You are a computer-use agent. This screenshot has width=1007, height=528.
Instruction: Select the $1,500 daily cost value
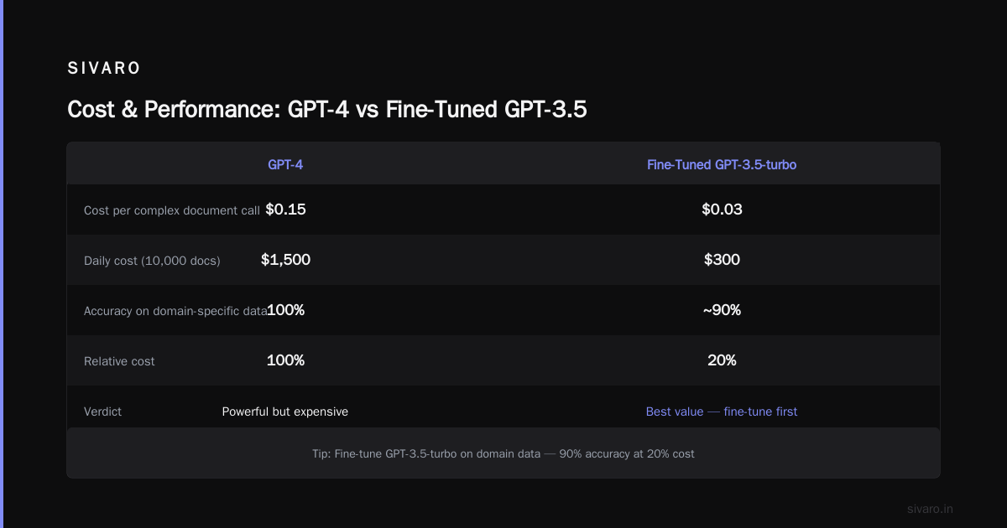click(x=285, y=260)
